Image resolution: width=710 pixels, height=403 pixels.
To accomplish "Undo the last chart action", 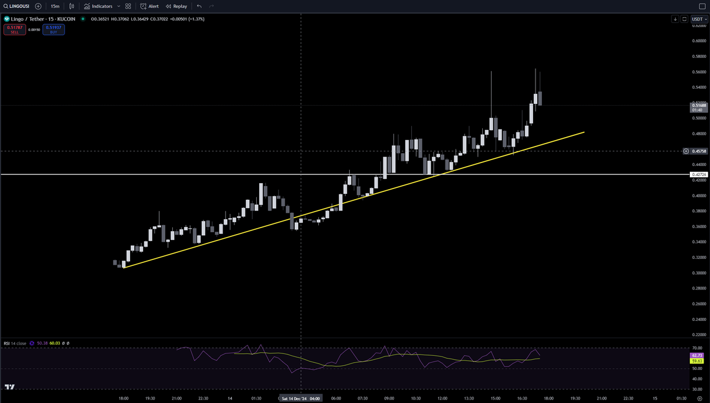I will [x=199, y=6].
